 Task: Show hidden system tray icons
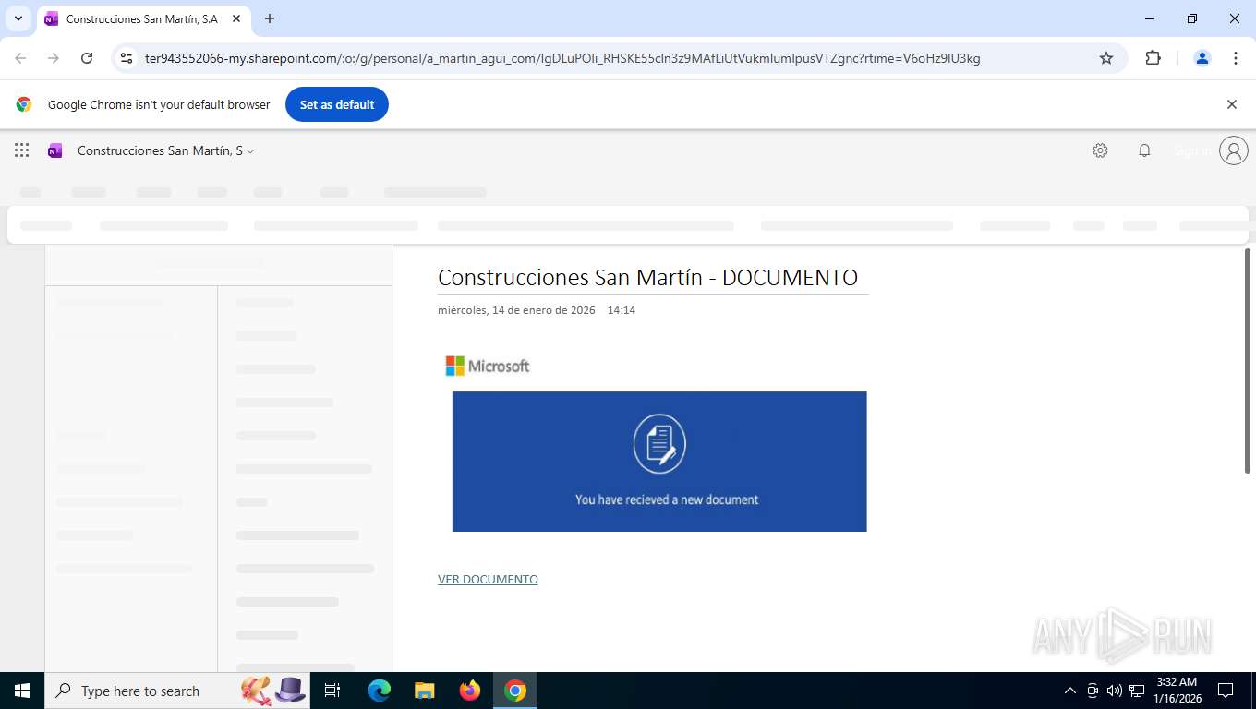tap(1070, 691)
